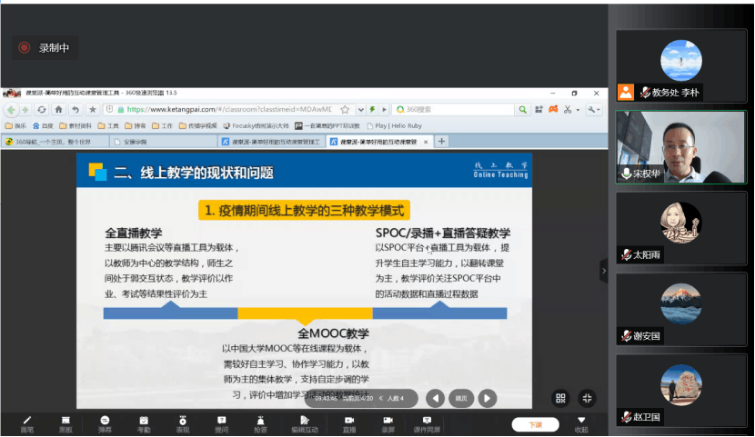Open the QR code grid icon

pos(560,398)
